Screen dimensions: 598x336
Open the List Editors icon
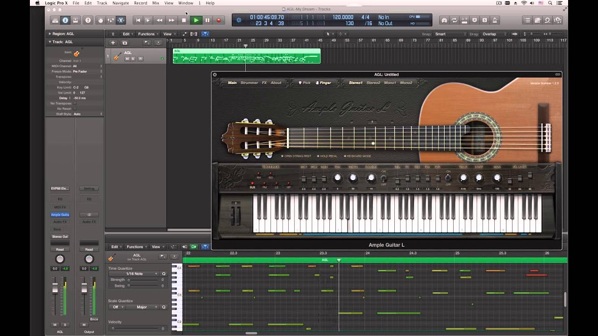tap(527, 20)
